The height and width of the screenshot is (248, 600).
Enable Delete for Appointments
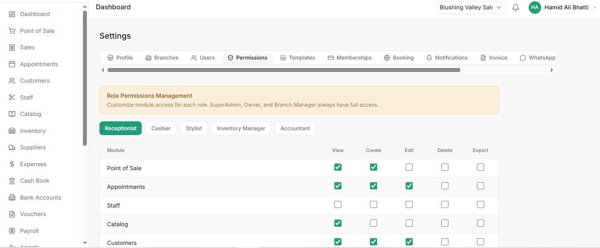(445, 186)
